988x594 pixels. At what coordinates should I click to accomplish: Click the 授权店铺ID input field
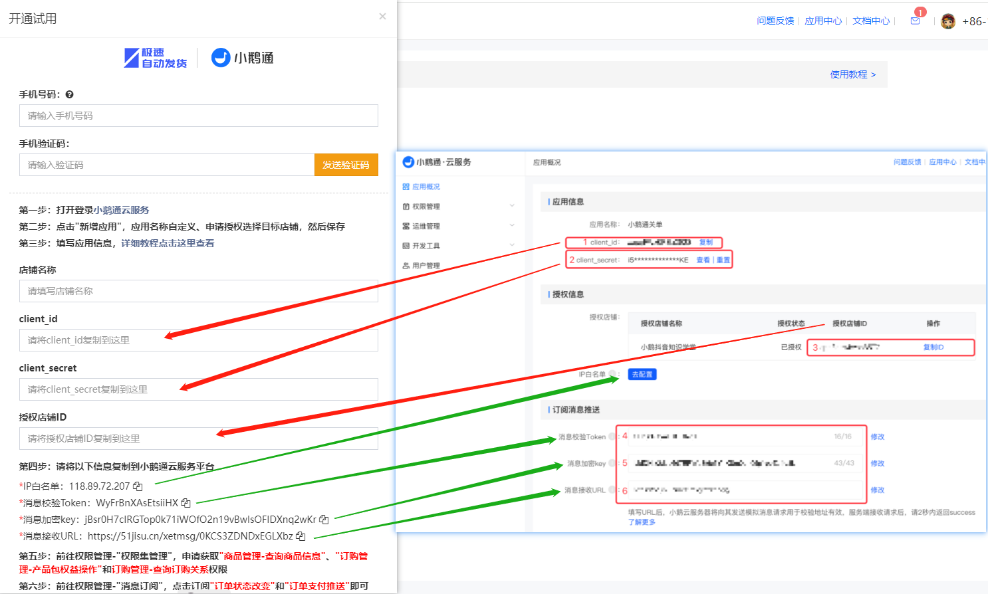(198, 439)
